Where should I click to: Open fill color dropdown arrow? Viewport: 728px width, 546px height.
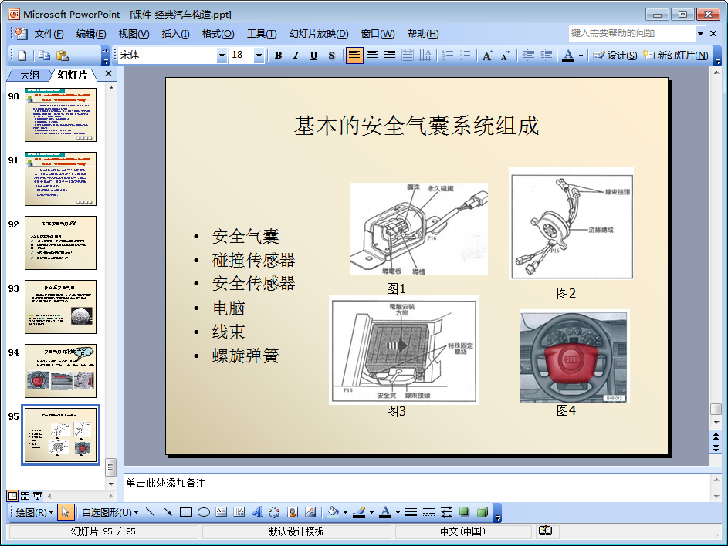click(x=345, y=512)
